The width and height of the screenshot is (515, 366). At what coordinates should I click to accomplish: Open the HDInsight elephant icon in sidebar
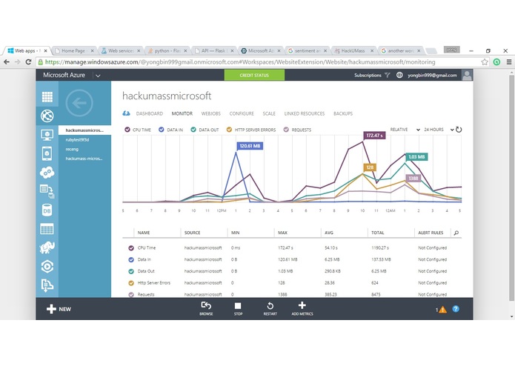coord(47,247)
